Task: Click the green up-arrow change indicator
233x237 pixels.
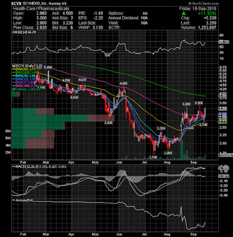Action: [x=184, y=14]
